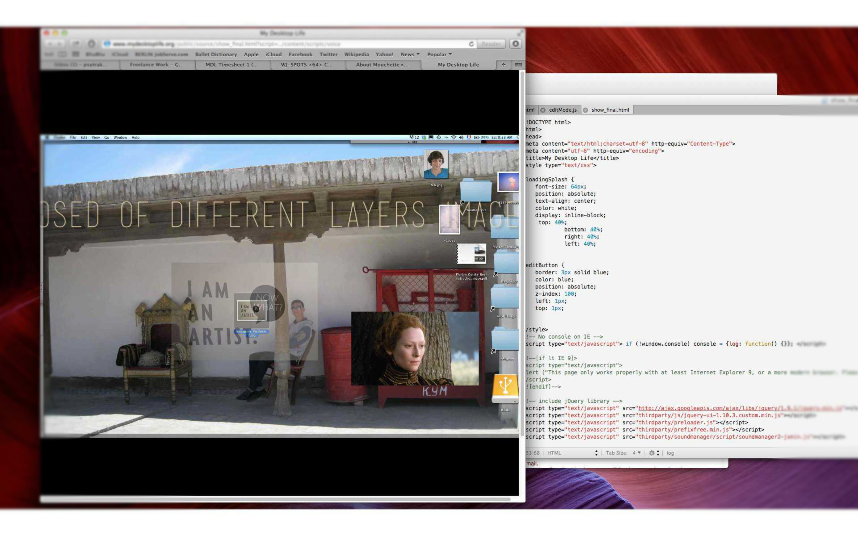Select the Avignon folder
This screenshot has height=536, width=858.
tap(505, 339)
